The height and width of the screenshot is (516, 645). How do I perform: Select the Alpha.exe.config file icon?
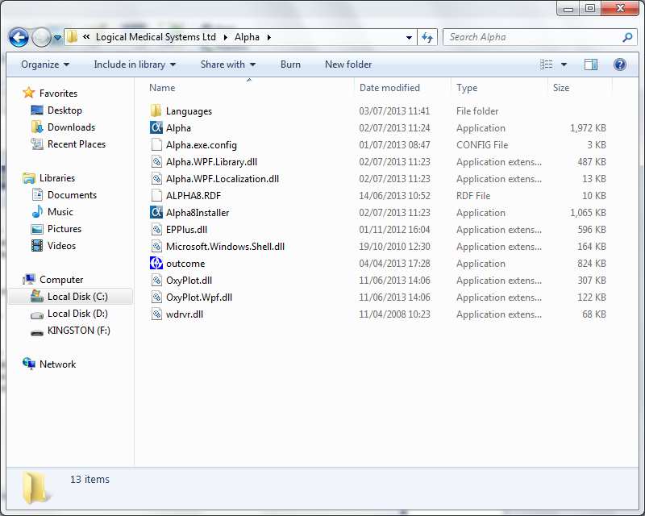(156, 144)
